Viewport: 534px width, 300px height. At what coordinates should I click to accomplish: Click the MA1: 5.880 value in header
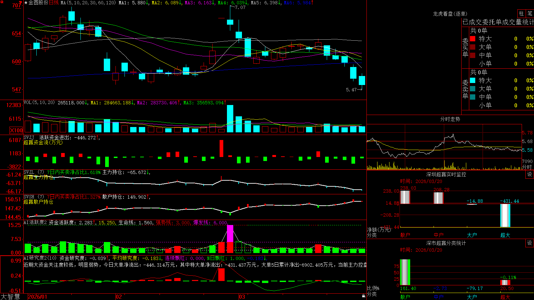[133, 3]
